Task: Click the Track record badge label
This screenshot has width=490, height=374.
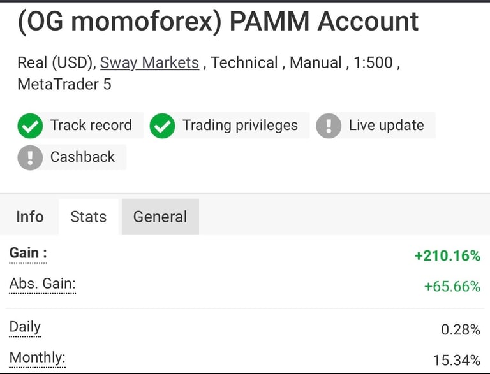Action: (x=91, y=125)
